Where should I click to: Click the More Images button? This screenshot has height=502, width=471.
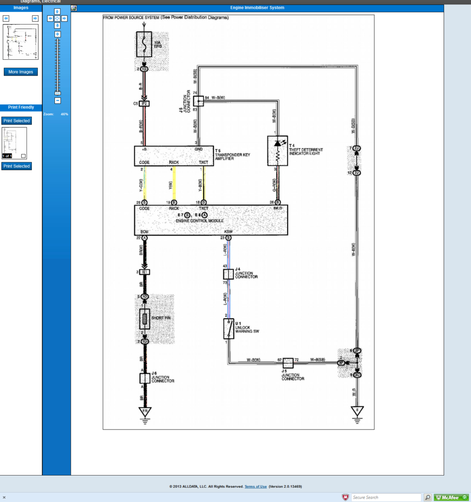click(x=21, y=72)
